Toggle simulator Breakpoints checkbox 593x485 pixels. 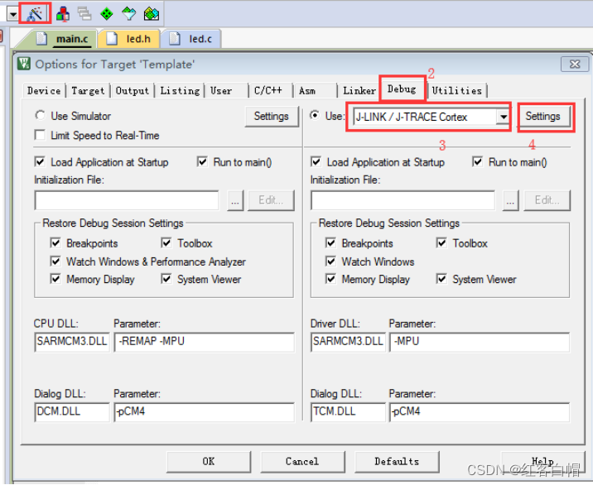tap(55, 242)
